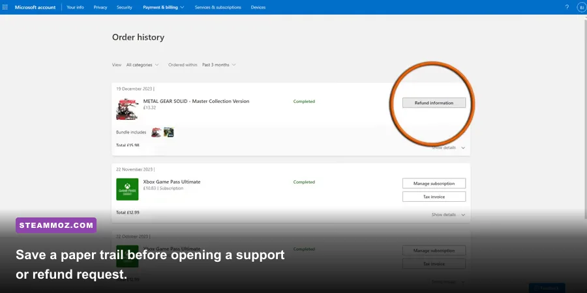This screenshot has width=587, height=293.
Task: Click Tax invoice for 22 October order
Action: tap(434, 264)
